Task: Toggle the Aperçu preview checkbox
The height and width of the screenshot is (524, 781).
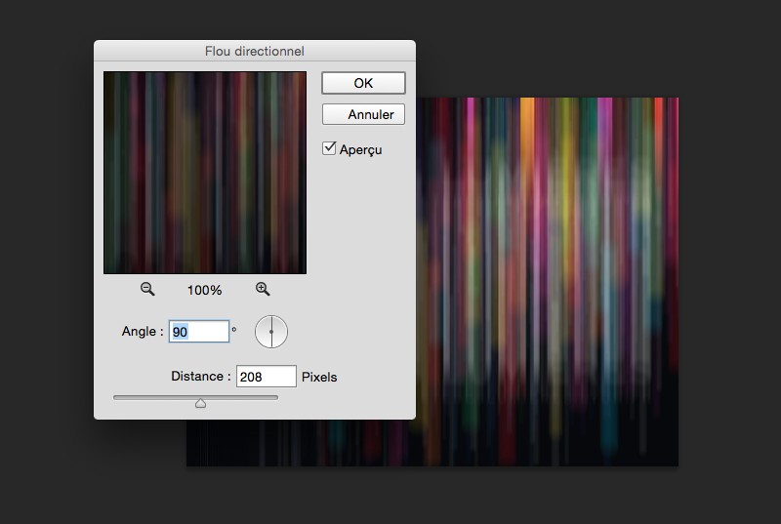Action: pyautogui.click(x=330, y=149)
